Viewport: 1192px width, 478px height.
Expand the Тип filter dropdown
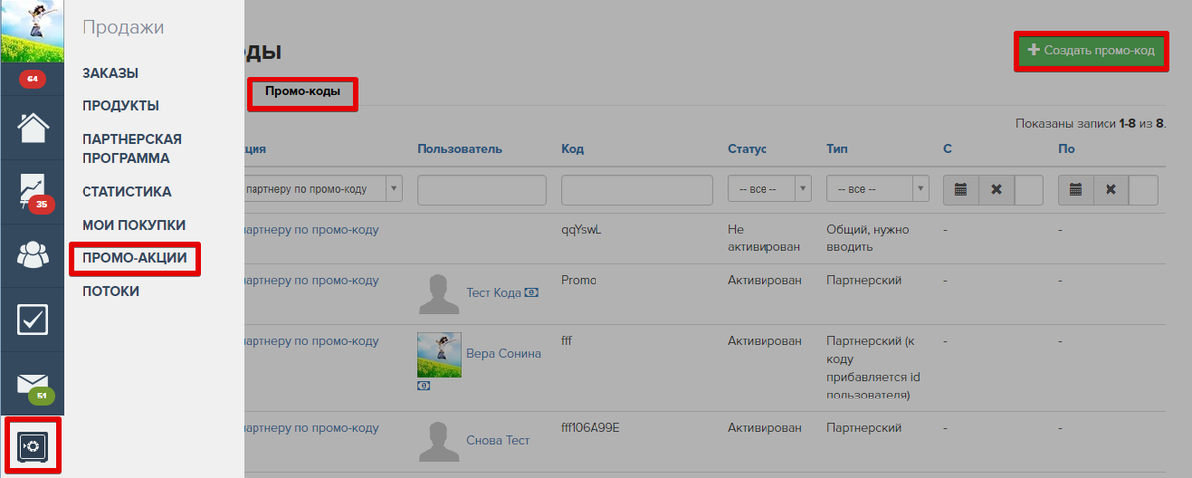point(877,190)
